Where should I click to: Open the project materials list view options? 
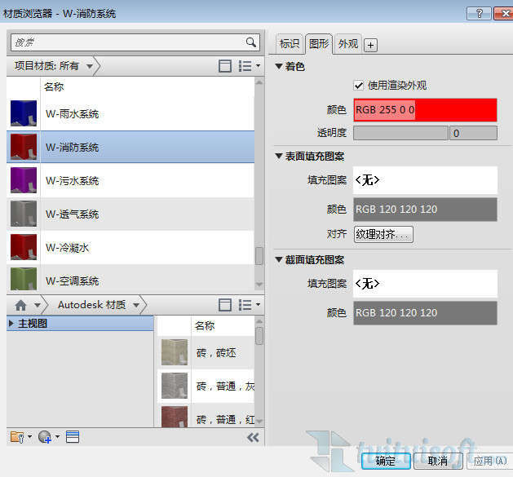247,66
